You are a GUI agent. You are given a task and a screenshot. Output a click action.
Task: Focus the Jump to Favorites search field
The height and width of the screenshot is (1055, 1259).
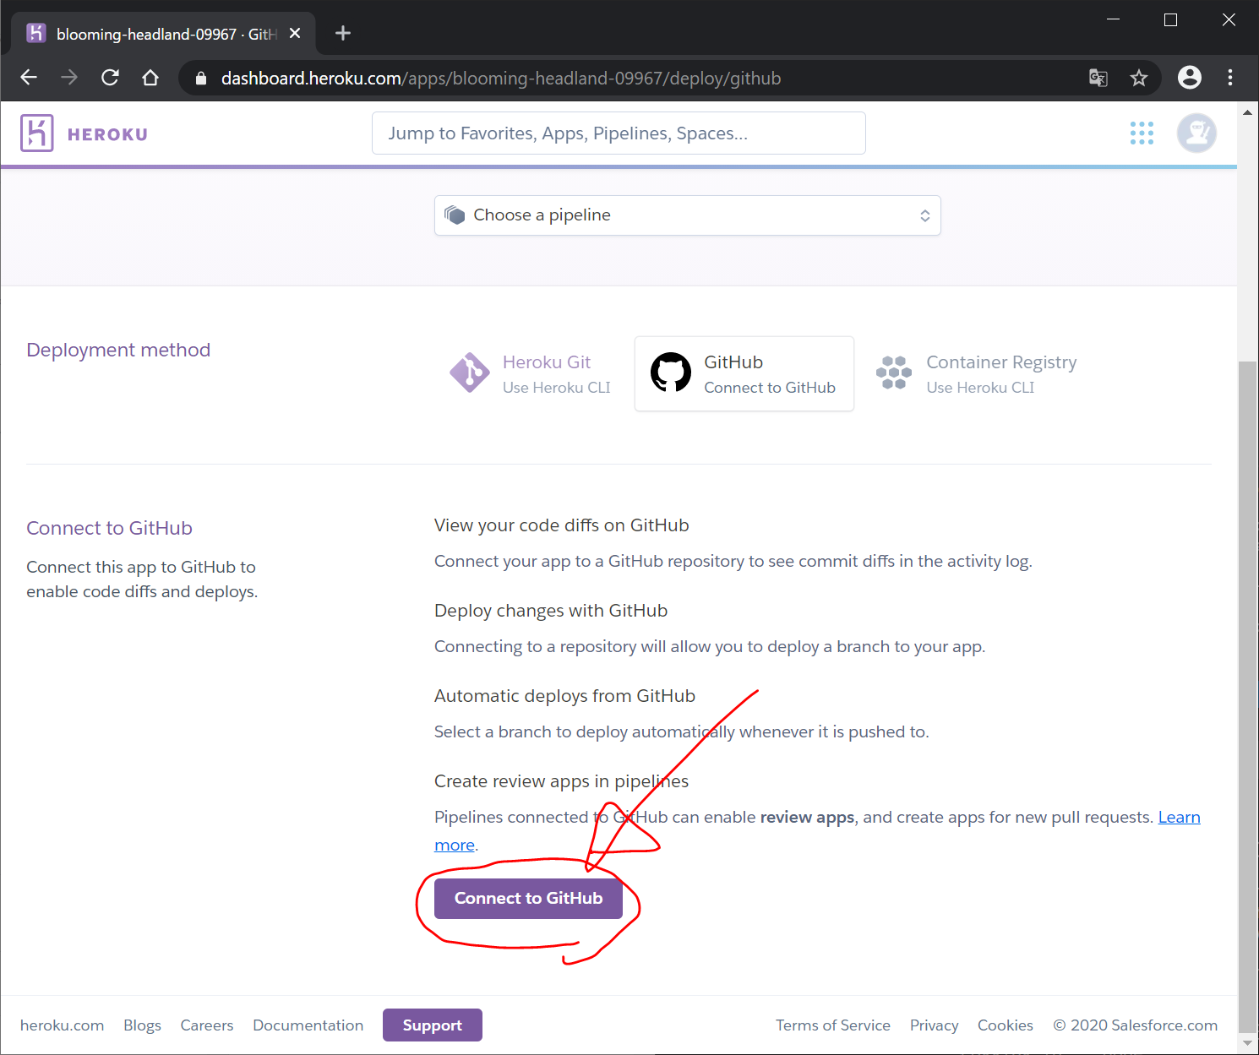[x=619, y=133]
